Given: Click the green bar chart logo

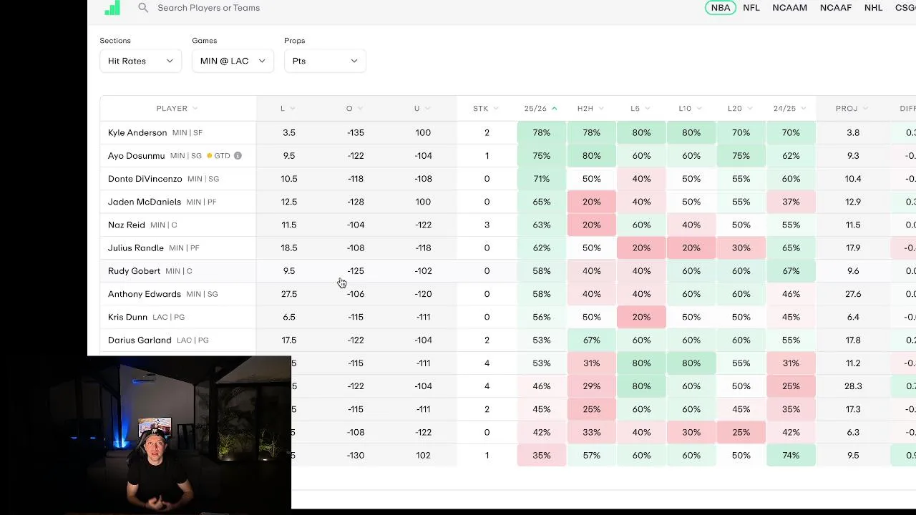Looking at the screenshot, I should point(112,7).
